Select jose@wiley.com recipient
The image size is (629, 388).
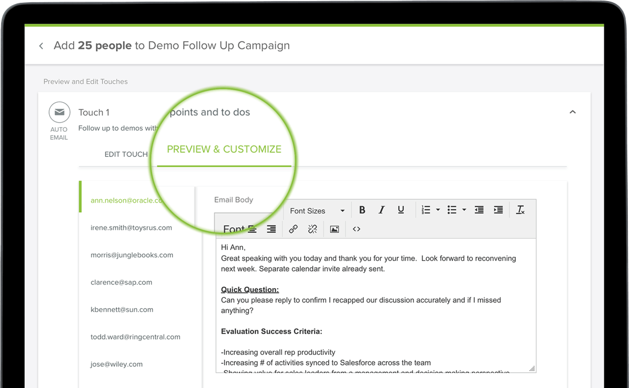pyautogui.click(x=116, y=363)
